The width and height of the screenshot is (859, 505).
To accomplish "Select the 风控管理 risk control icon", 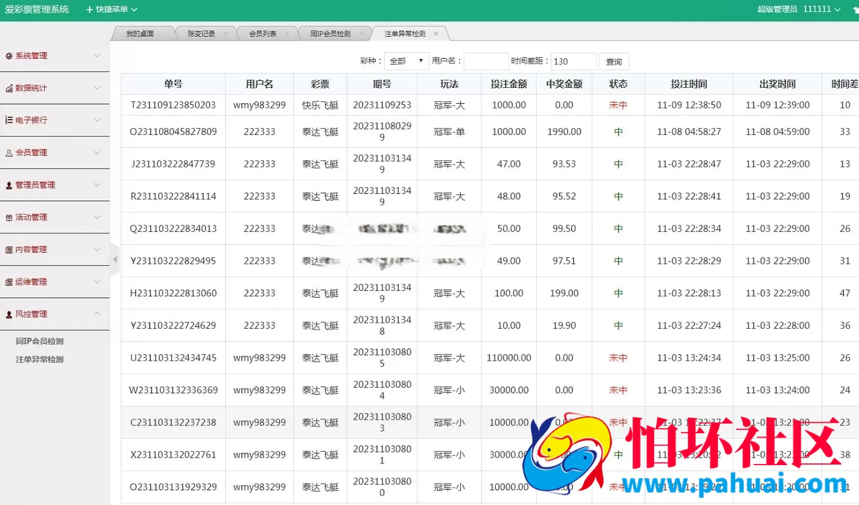I will [x=9, y=314].
